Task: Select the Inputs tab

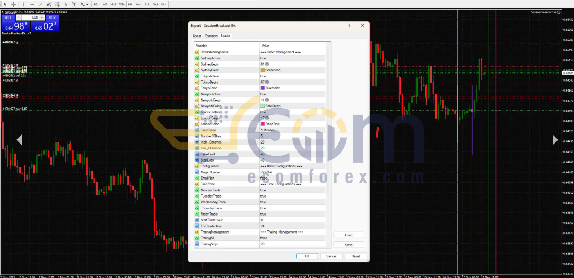Action: pos(225,35)
